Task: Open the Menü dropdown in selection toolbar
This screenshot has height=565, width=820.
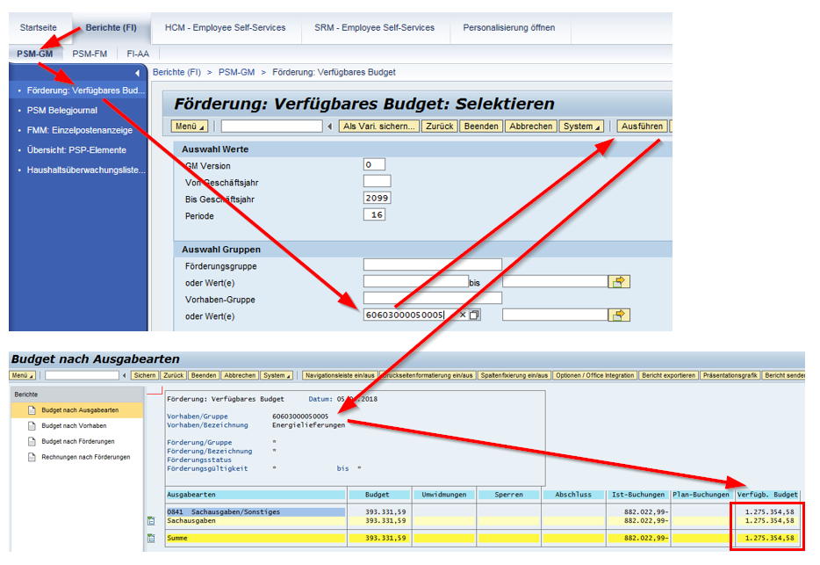Action: click(x=191, y=127)
